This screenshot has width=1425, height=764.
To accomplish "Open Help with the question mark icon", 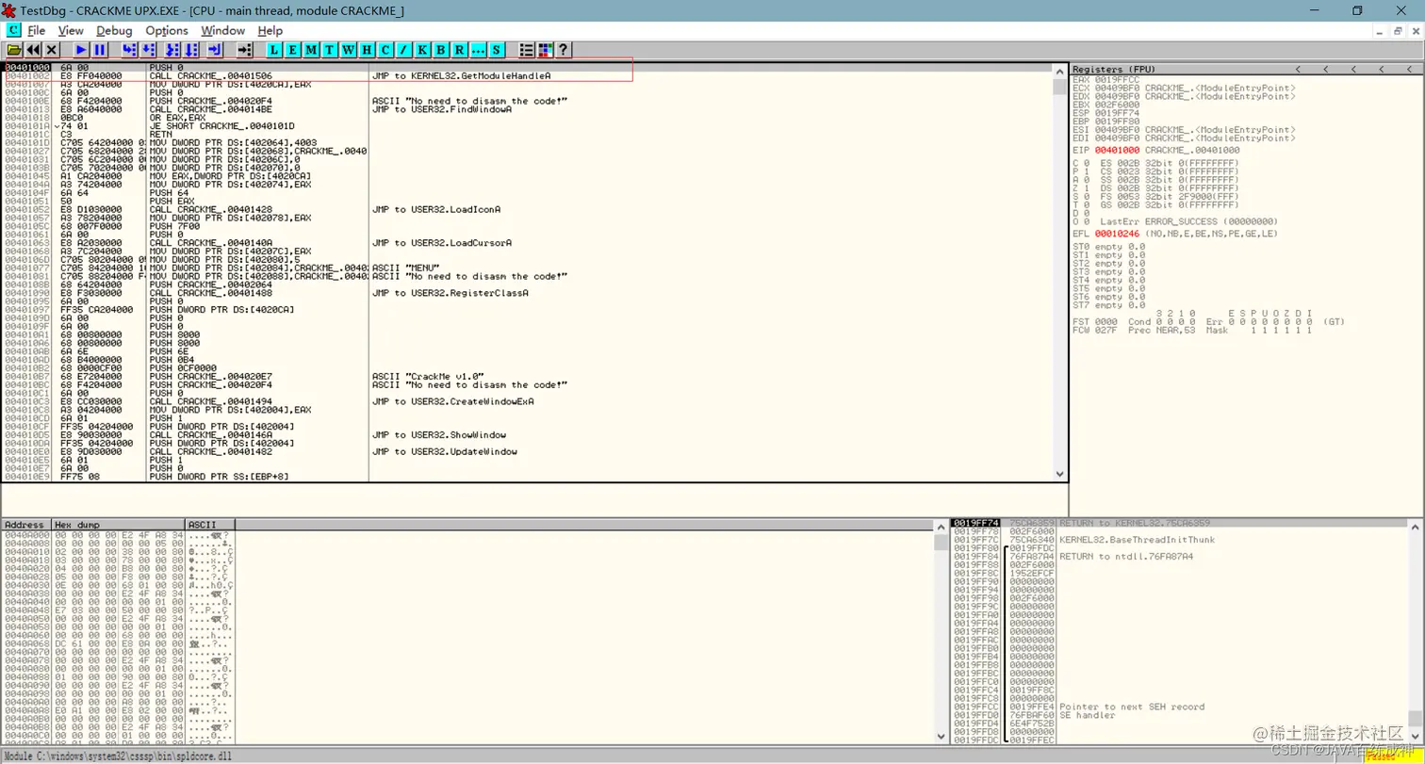I will pos(564,50).
